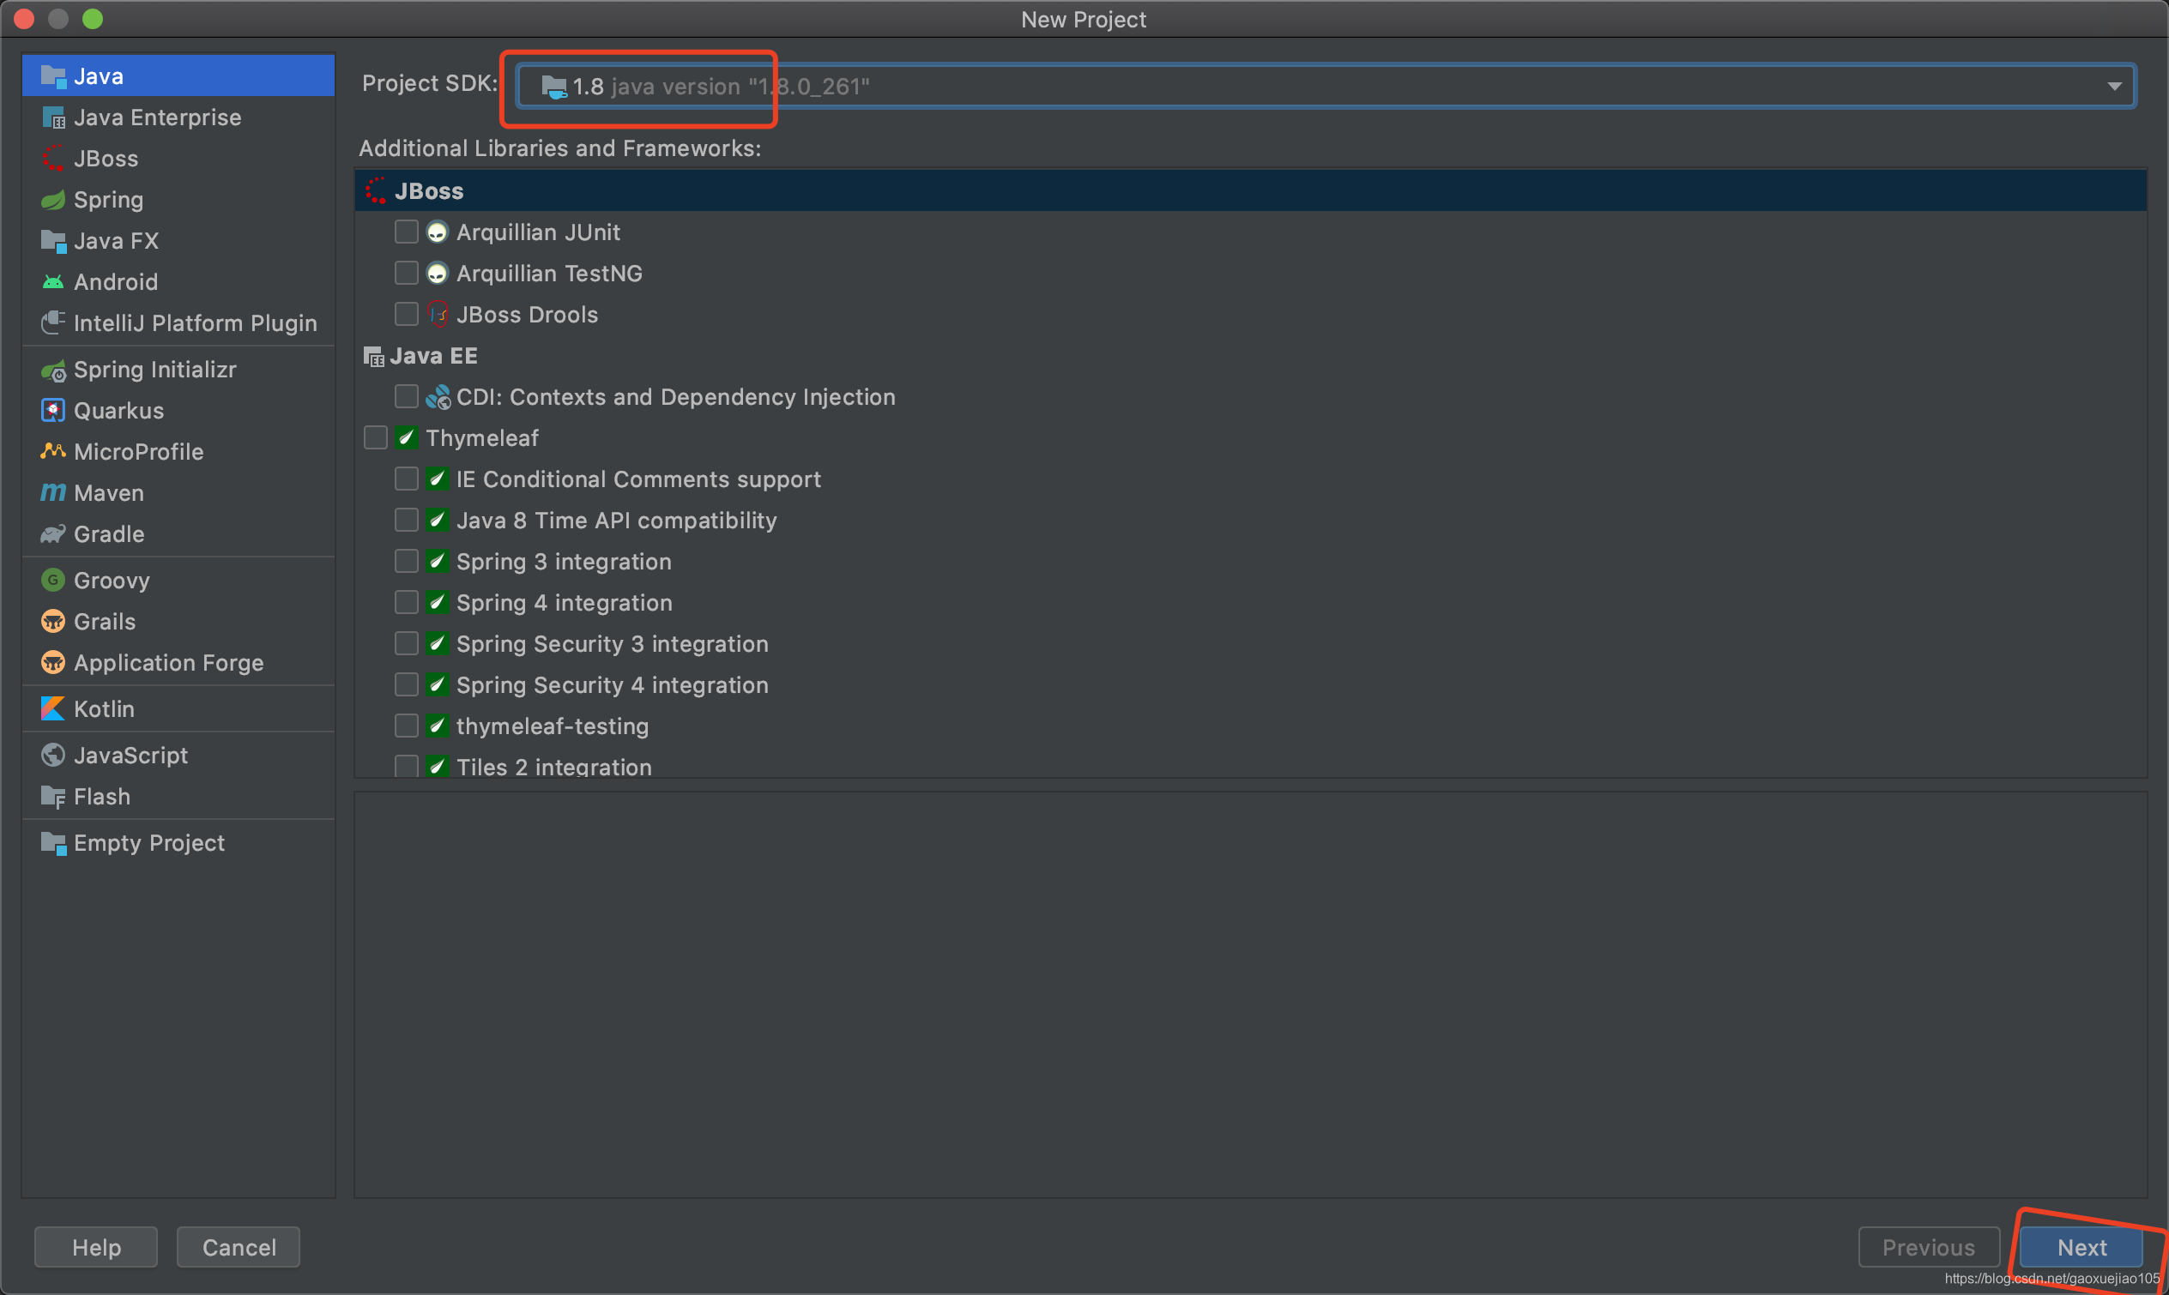Select Spring Initializr project type

(154, 369)
